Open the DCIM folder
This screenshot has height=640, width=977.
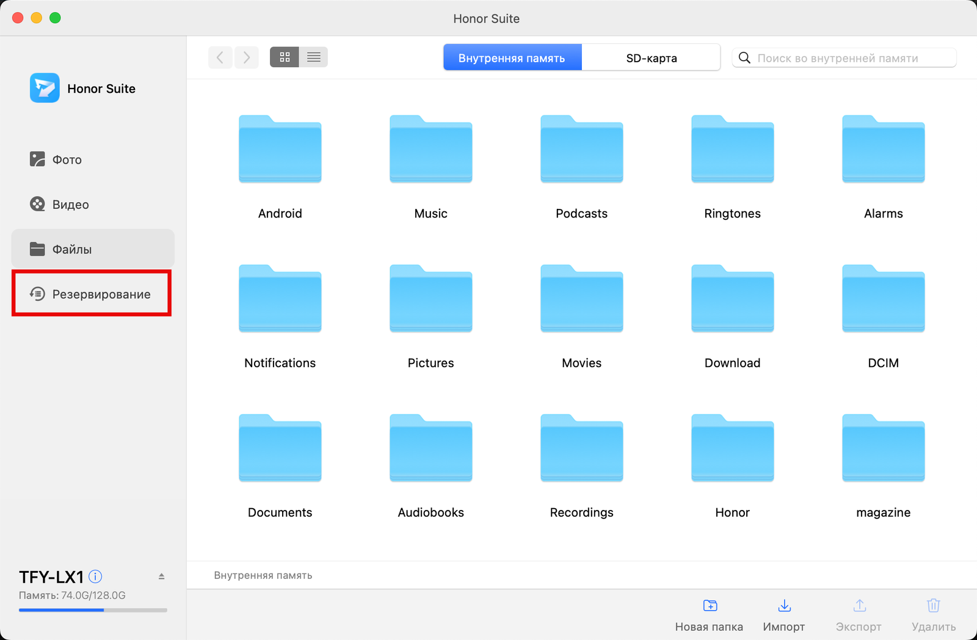point(883,299)
